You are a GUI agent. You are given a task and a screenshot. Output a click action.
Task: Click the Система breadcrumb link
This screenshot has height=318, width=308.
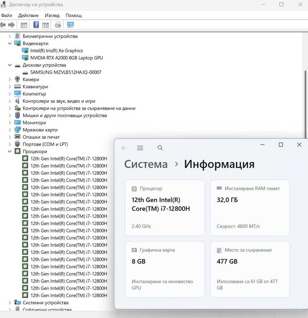click(146, 164)
